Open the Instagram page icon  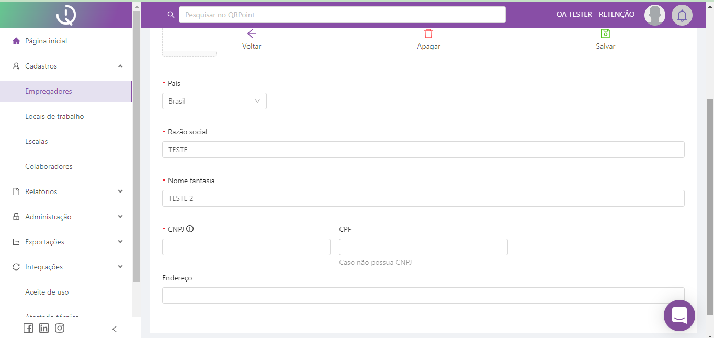60,328
